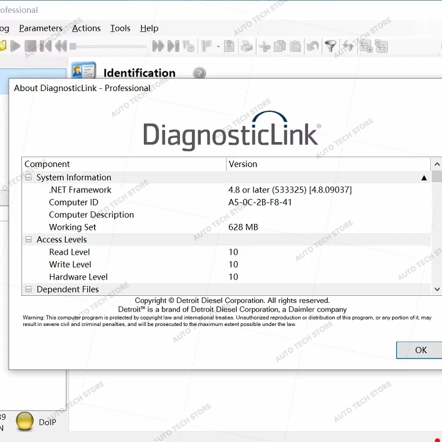Click the Print toolbar icon
This screenshot has width=442, height=442.
(247, 46)
